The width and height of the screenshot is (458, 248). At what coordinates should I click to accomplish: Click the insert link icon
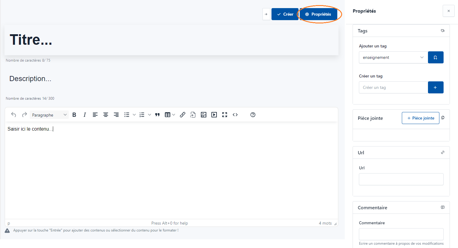183,115
